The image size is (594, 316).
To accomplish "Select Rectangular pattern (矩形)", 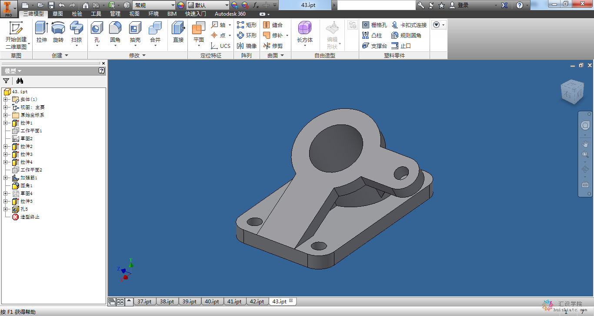I will pyautogui.click(x=247, y=25).
